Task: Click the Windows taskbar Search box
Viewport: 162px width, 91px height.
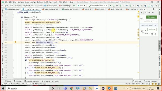Action: coord(28,88)
